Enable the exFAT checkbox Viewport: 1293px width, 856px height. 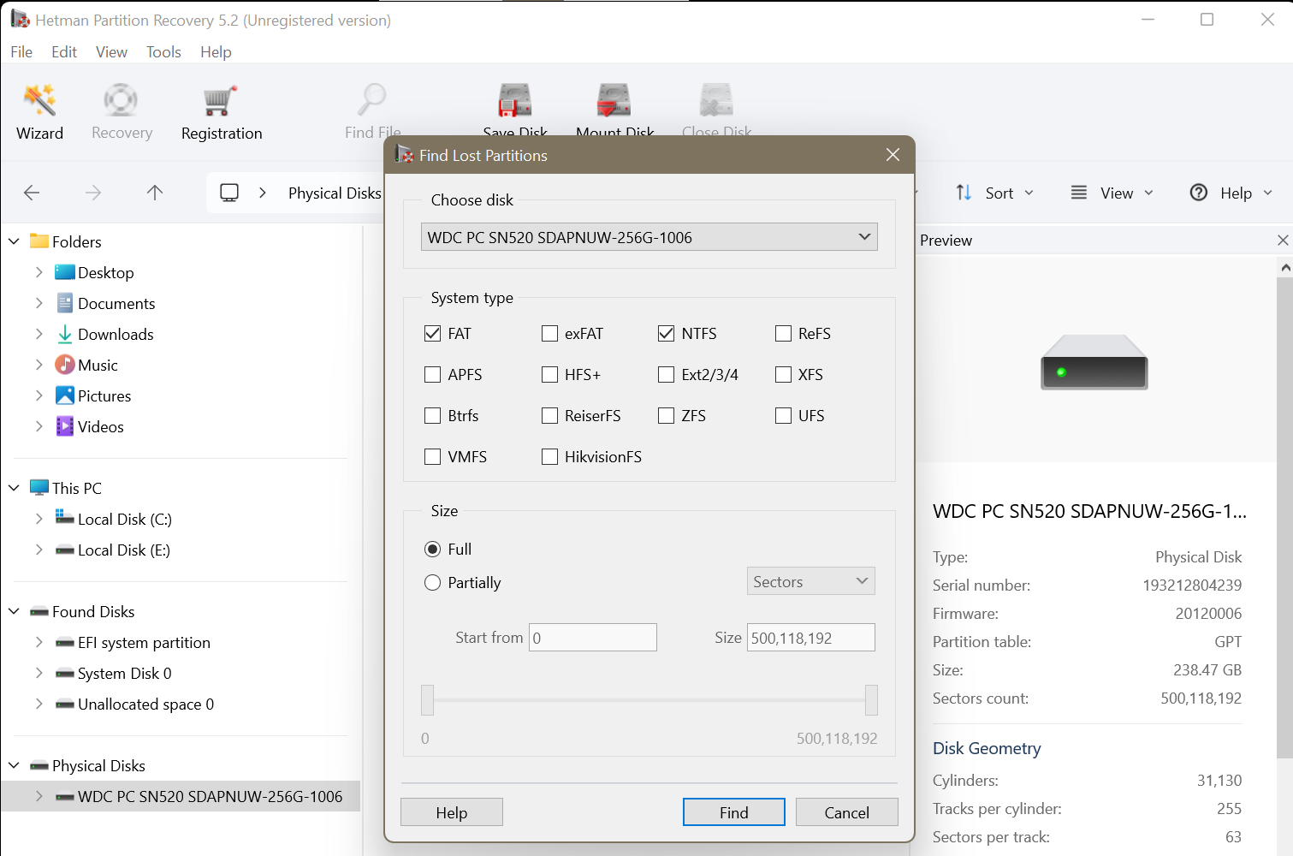[x=550, y=334]
